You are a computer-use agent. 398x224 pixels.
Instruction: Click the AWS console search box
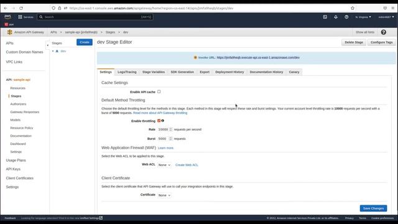(95, 17)
